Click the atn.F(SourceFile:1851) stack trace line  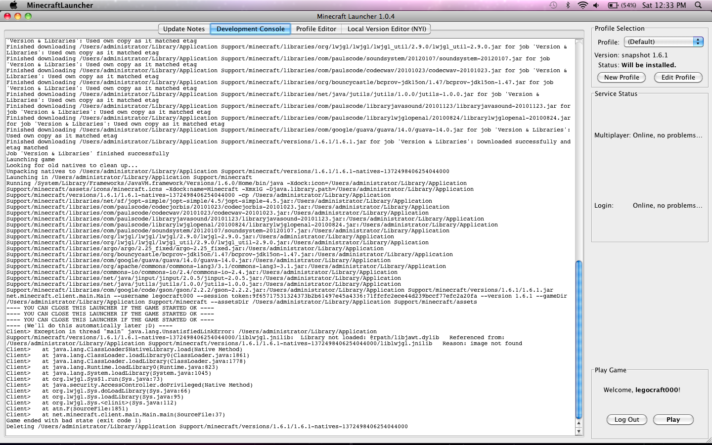(x=67, y=409)
